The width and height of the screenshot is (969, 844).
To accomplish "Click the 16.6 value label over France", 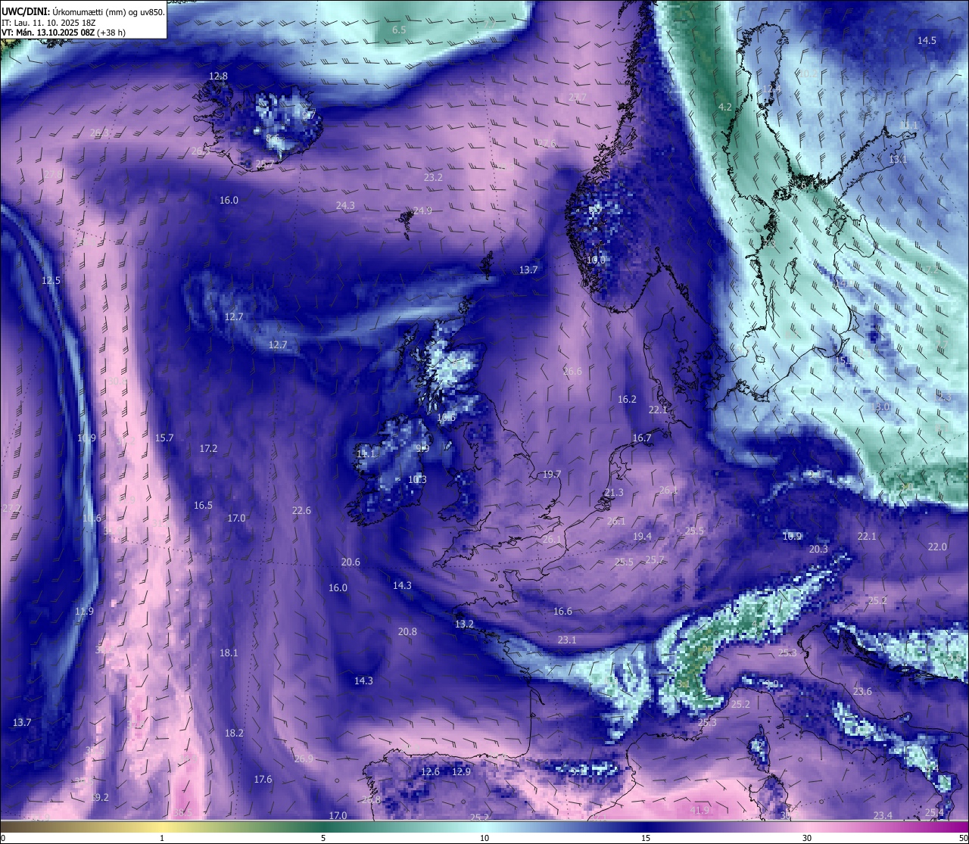I will pos(562,611).
